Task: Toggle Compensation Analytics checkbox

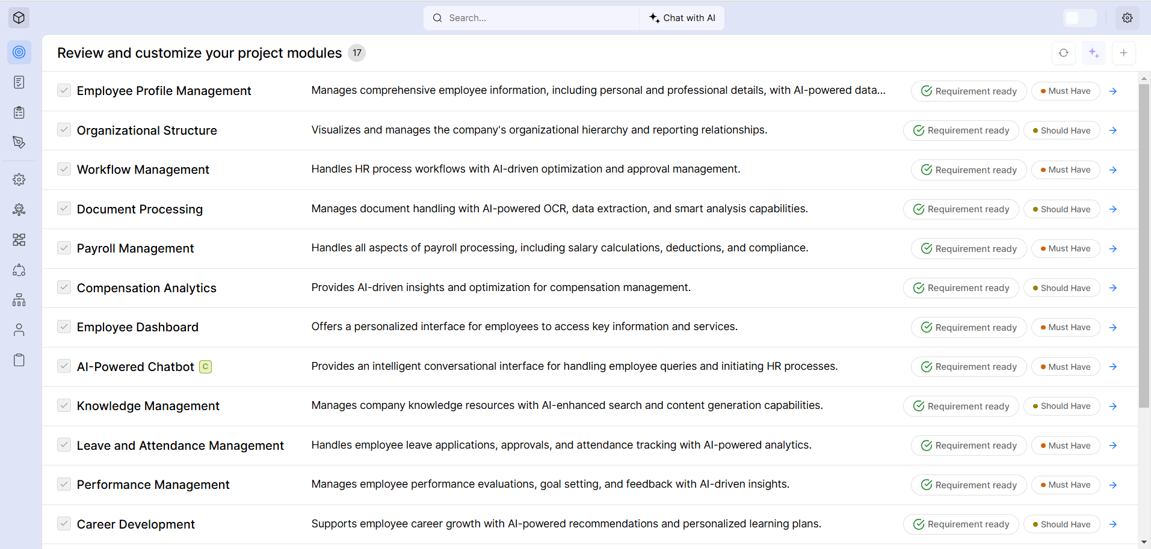Action: 64,287
